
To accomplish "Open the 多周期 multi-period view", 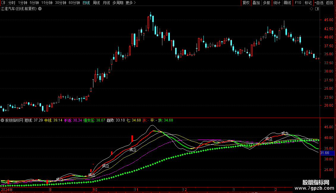I will click(118, 3).
